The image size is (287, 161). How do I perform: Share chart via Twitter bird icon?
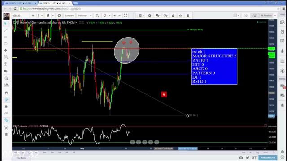point(248,157)
